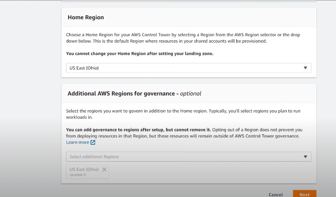Click the 'You can add governance' bold text

138,130
